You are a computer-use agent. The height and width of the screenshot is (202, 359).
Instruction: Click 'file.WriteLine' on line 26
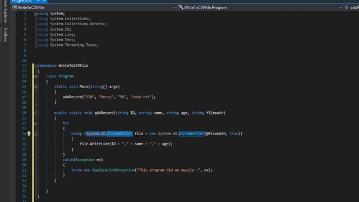coord(95,144)
